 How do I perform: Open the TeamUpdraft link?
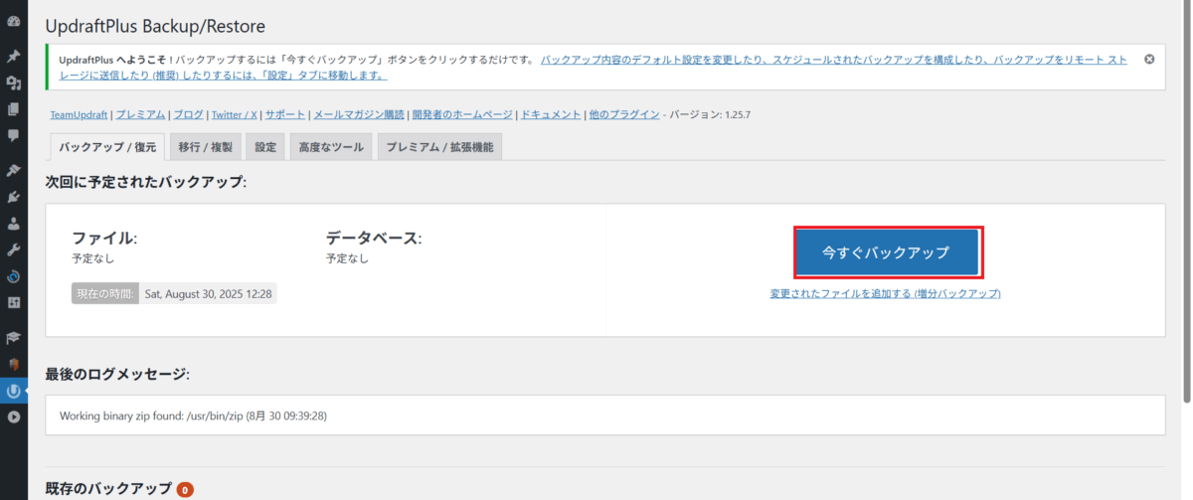pos(79,114)
